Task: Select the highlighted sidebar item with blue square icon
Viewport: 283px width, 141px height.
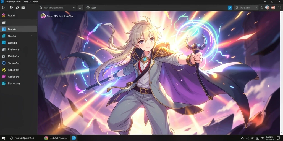Action: coord(19,29)
